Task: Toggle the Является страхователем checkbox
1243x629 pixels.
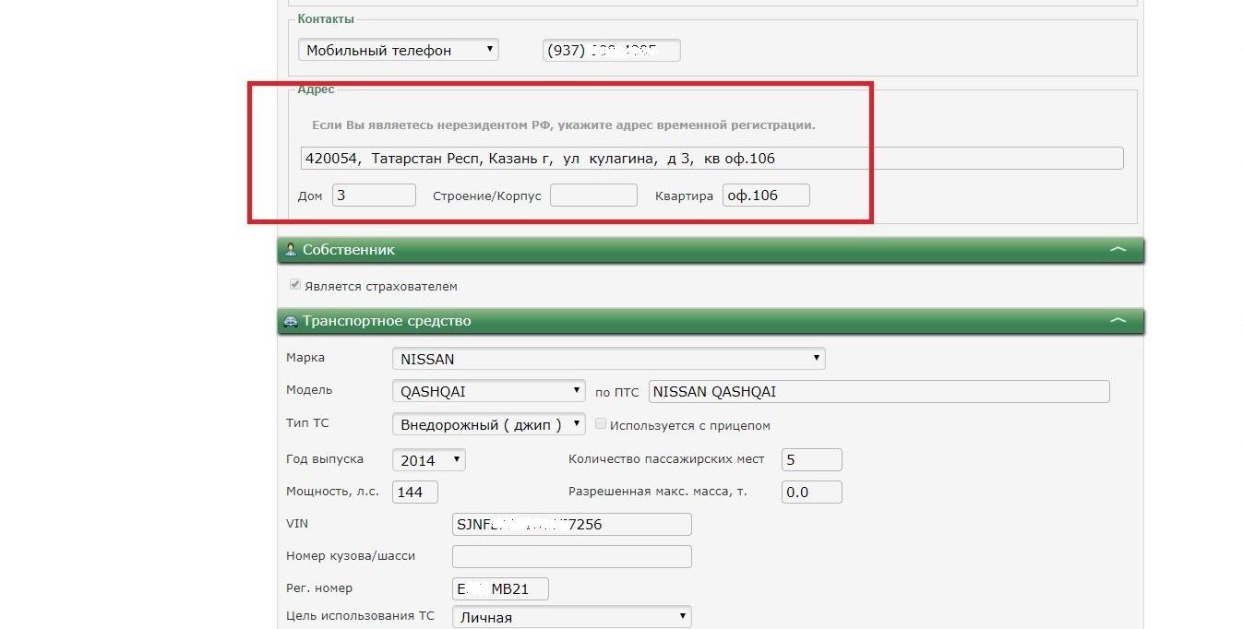Action: [295, 286]
